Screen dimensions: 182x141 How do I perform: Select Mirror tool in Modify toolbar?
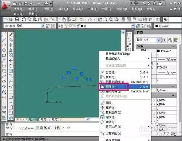(x=11, y=45)
